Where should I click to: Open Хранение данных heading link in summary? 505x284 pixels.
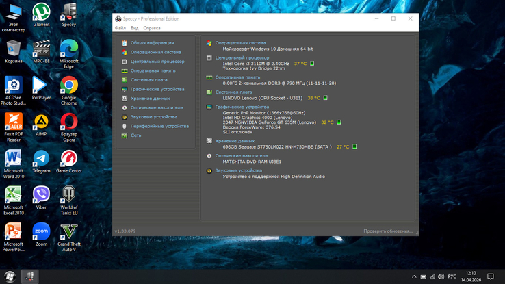point(235,141)
